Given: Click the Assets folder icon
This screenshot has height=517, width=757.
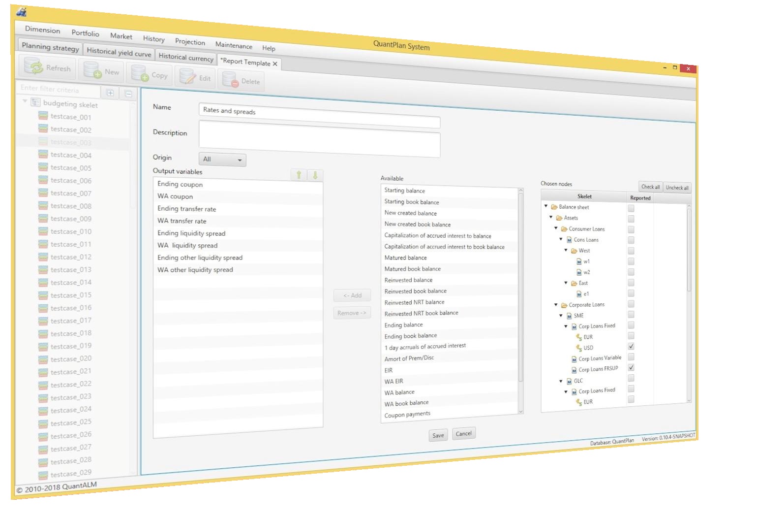Looking at the screenshot, I should pyautogui.click(x=559, y=218).
